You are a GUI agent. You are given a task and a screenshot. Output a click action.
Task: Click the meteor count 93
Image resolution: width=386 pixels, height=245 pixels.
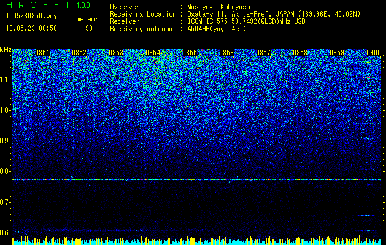(89, 28)
